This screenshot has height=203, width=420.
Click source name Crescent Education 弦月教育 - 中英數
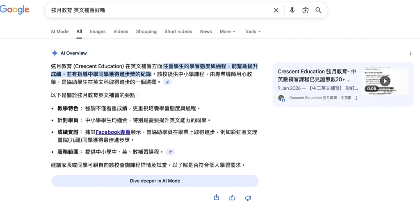coord(320,98)
